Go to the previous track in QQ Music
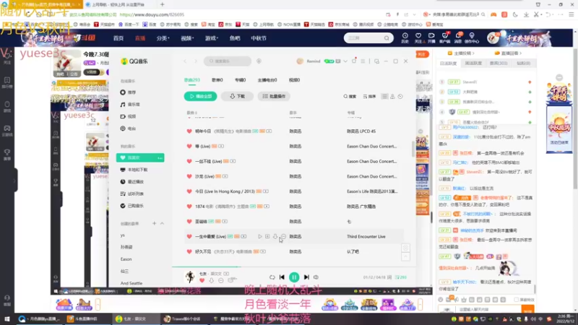 pos(282,277)
